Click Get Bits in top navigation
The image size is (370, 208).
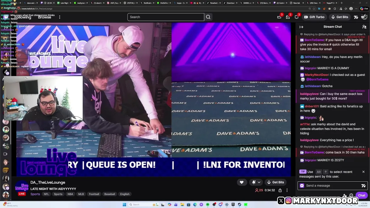pyautogui.click(x=340, y=17)
